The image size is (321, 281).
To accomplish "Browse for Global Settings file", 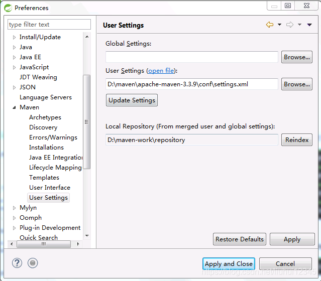I will tap(297, 57).
